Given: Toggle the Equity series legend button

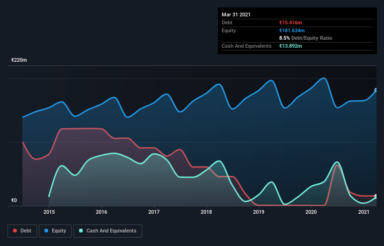Looking at the screenshot, I should click(x=55, y=231).
